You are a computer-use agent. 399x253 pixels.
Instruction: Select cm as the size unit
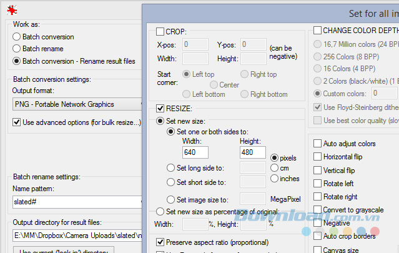pos(275,167)
